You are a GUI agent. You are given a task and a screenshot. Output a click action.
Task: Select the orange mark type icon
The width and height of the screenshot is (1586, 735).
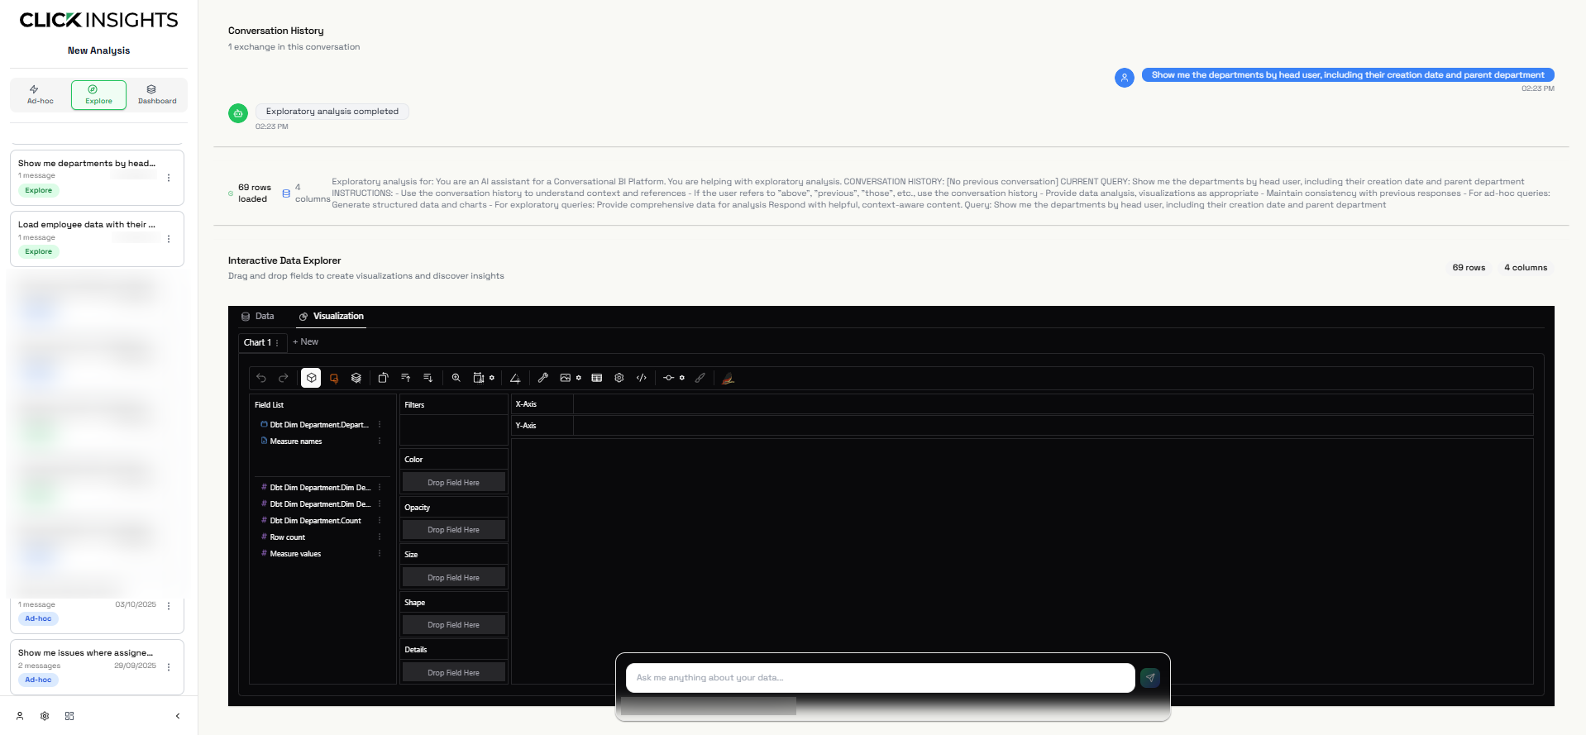pos(334,378)
